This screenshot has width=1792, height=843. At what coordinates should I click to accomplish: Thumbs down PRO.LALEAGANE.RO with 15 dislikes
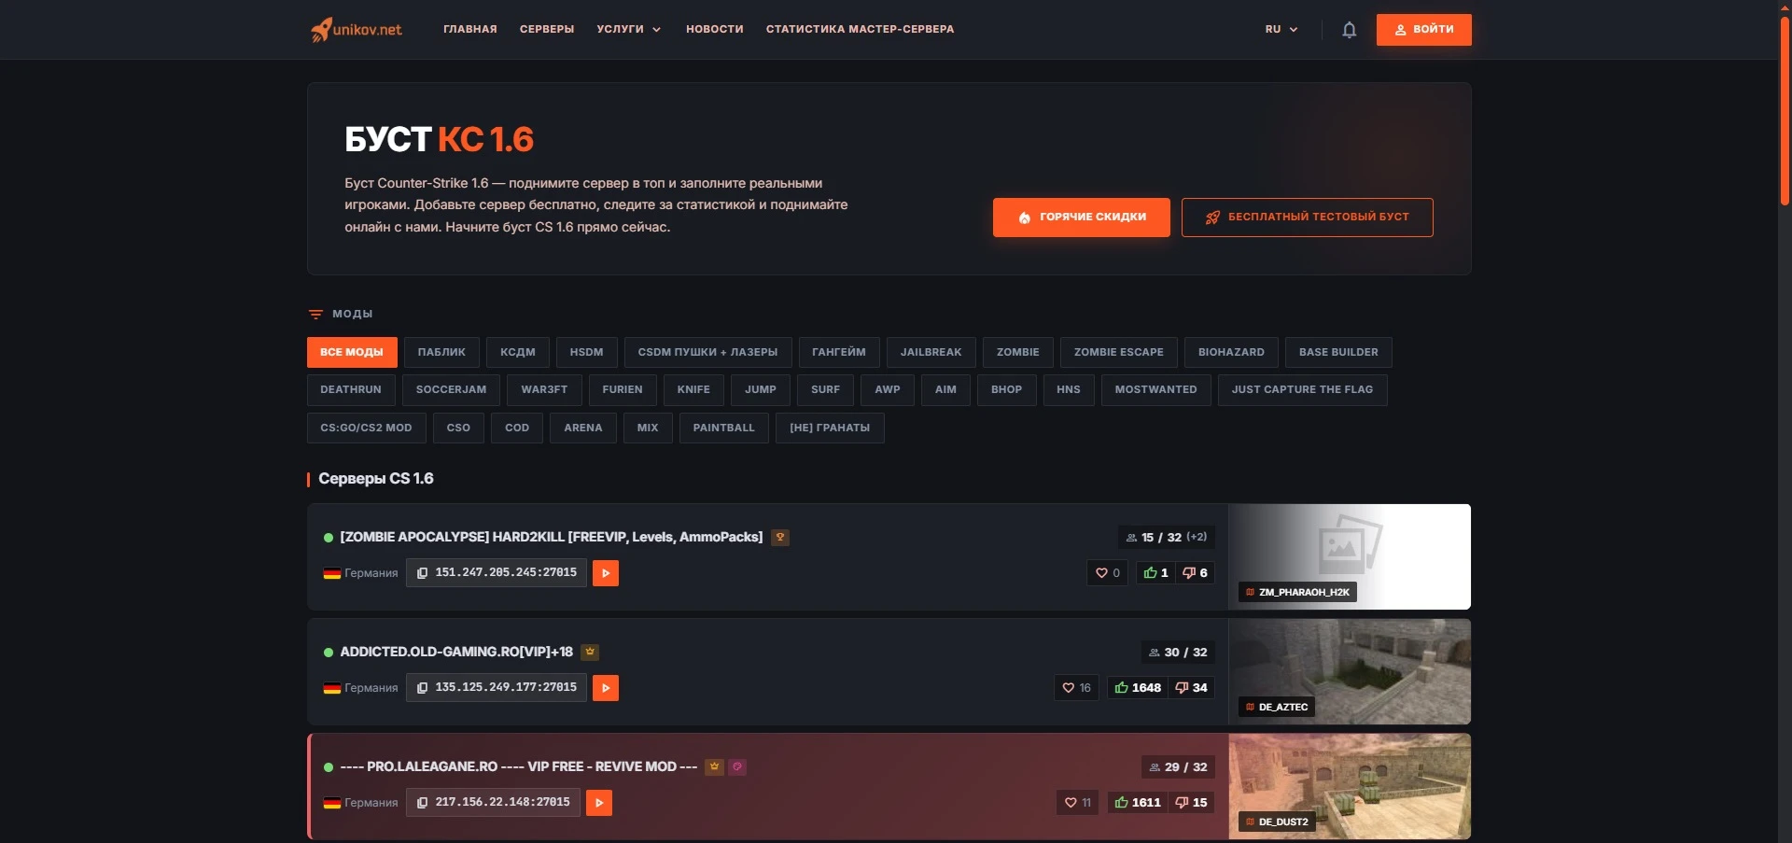1191,803
